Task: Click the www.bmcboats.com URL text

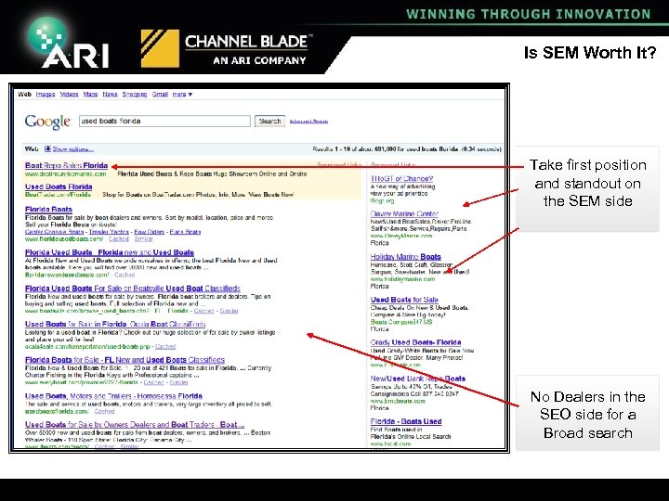Action: [398, 401]
